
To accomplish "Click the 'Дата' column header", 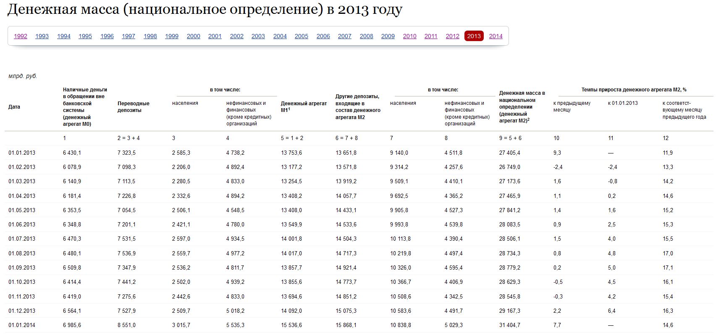I will 14,107.
